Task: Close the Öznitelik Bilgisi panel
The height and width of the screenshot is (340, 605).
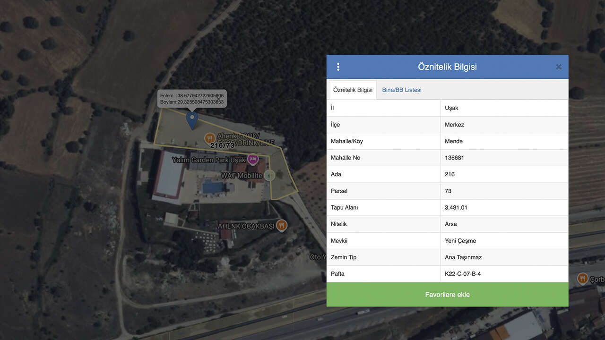Action: coord(559,67)
